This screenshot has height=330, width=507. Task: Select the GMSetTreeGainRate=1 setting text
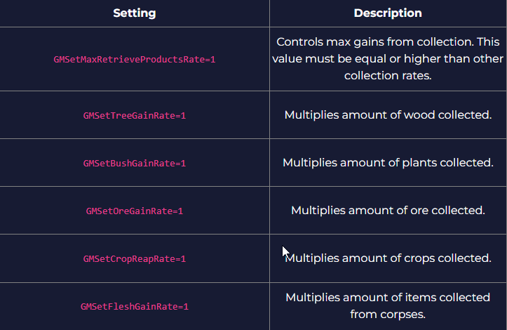click(x=134, y=116)
